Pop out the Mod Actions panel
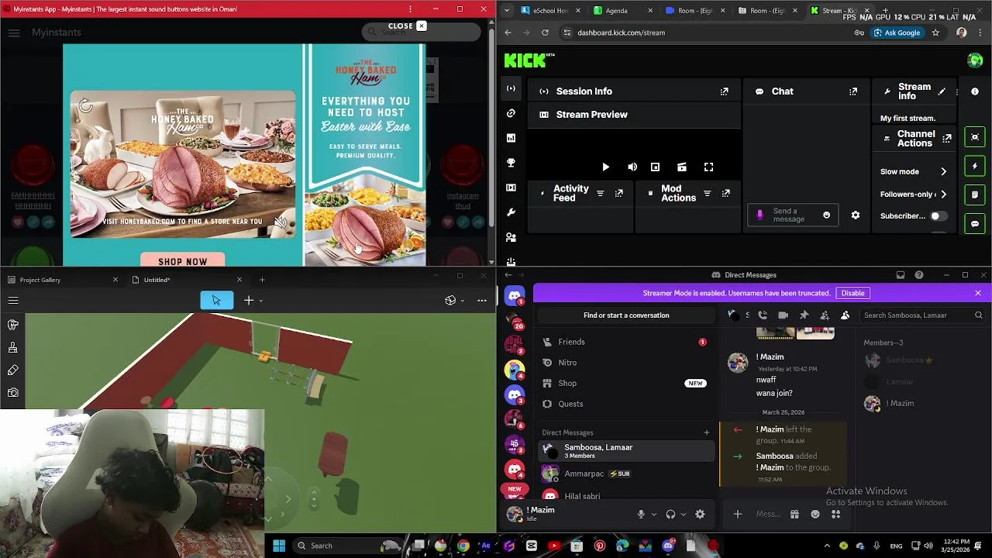 click(x=725, y=194)
